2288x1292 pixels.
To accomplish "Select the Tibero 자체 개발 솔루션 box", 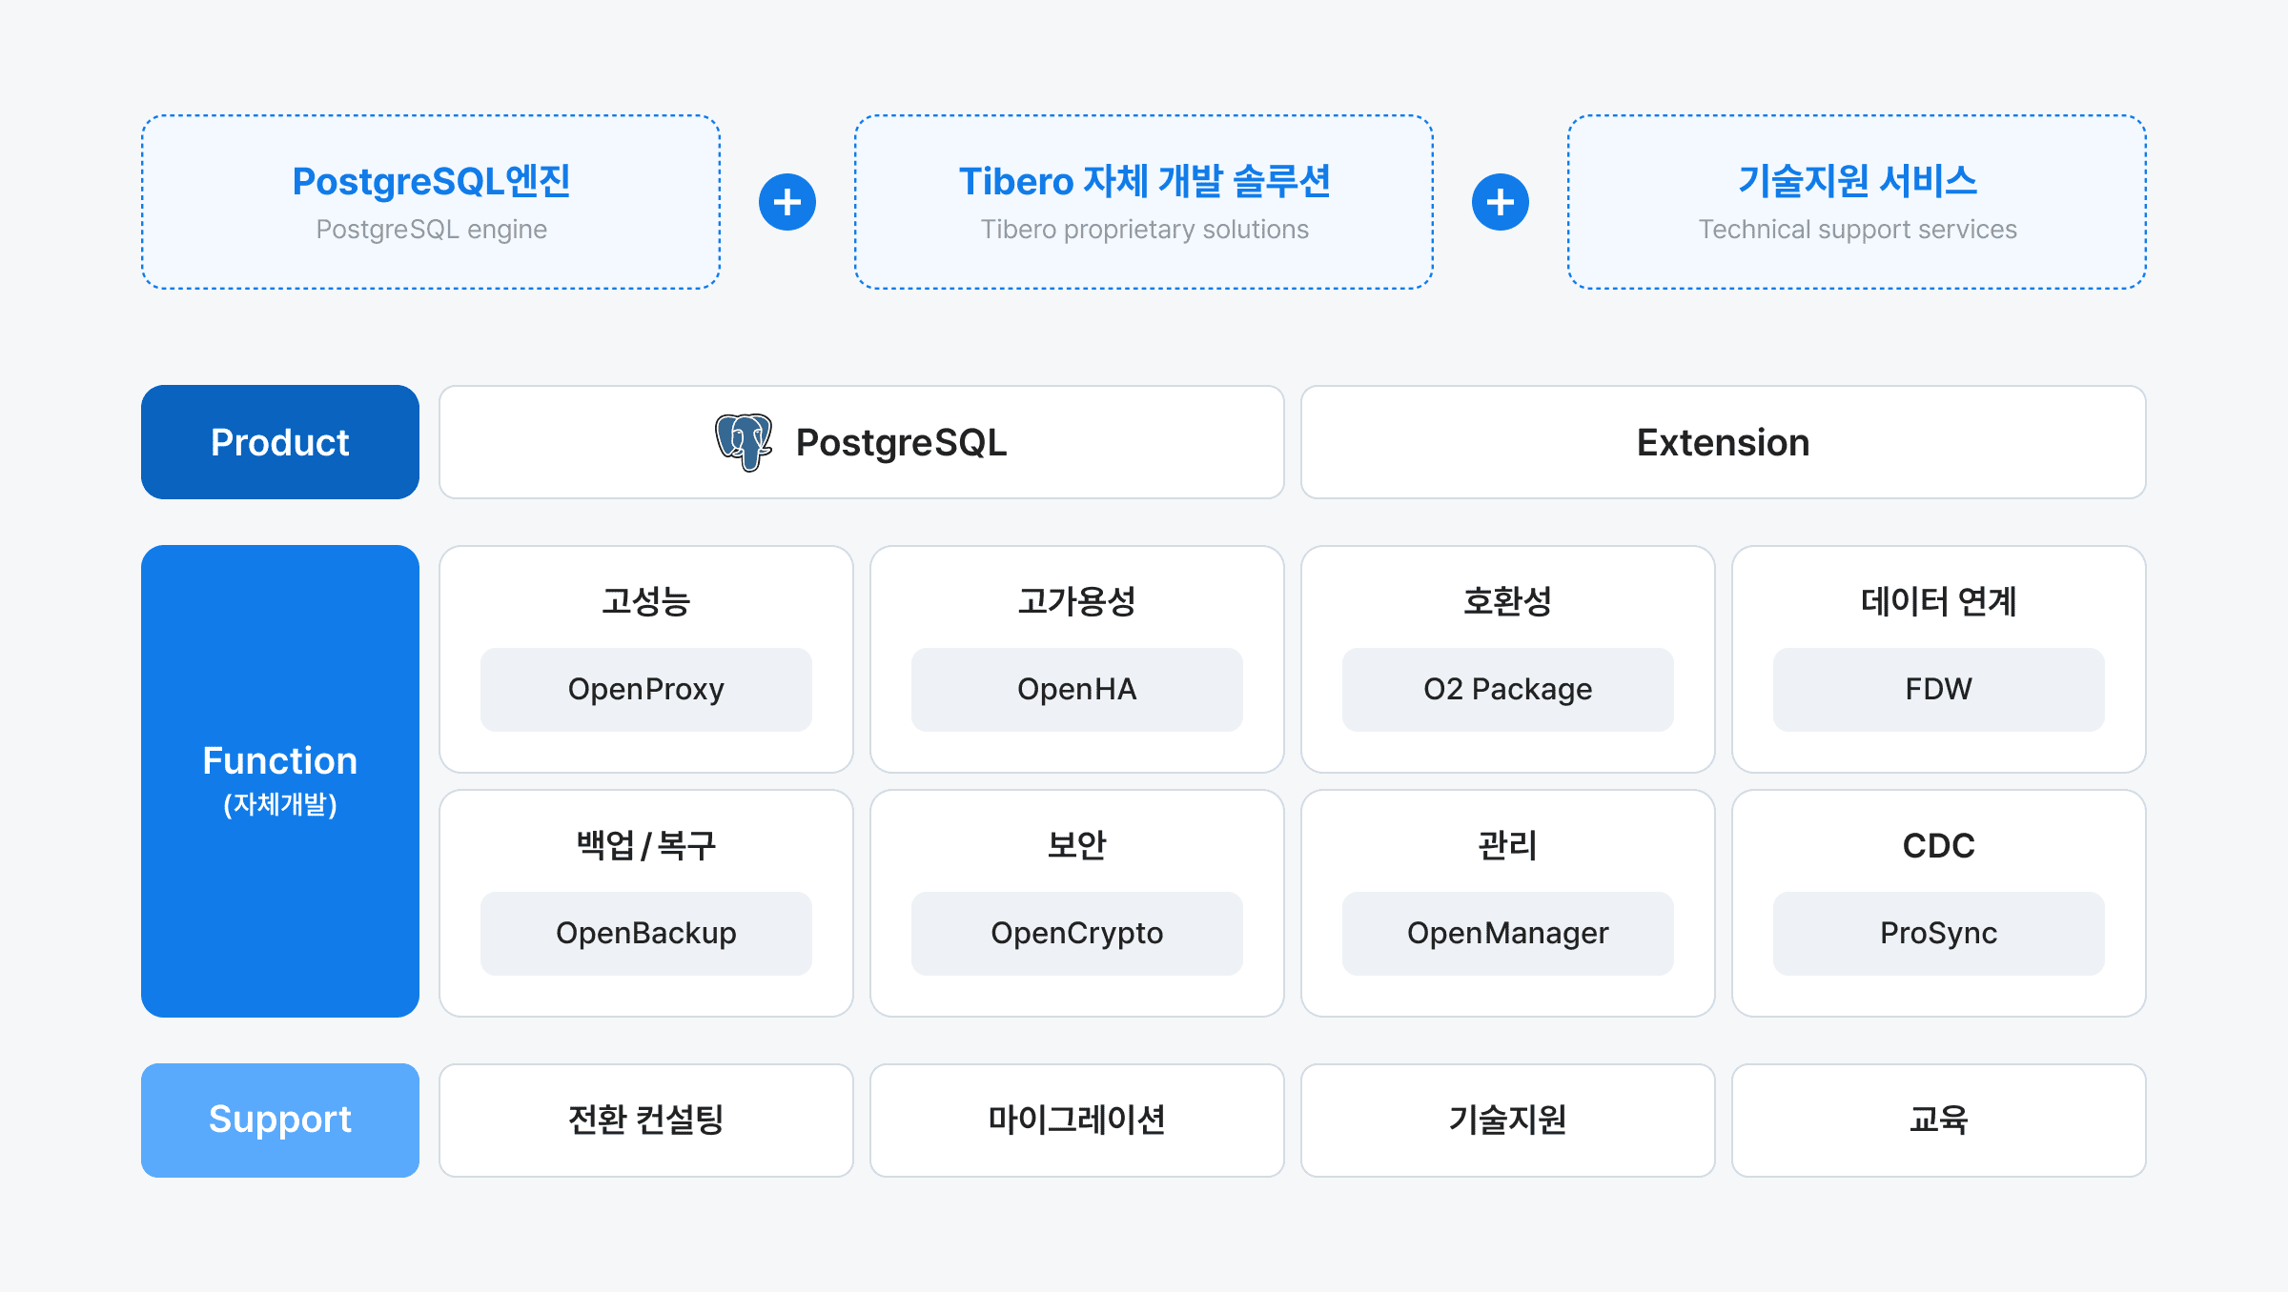I will click(1144, 202).
